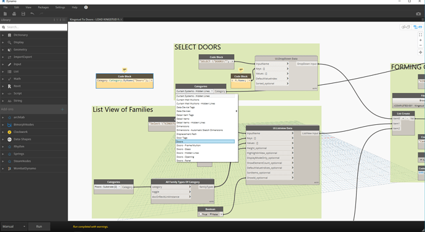425x232 pixels.
Task: Open the notifications alert icon beside Help
Action: (86, 7)
